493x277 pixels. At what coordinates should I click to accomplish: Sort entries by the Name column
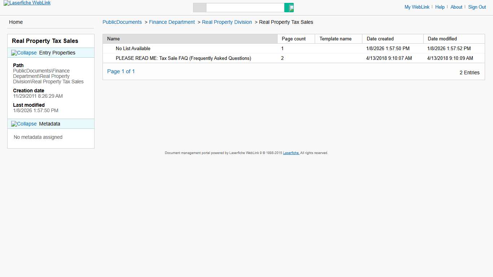(x=113, y=39)
